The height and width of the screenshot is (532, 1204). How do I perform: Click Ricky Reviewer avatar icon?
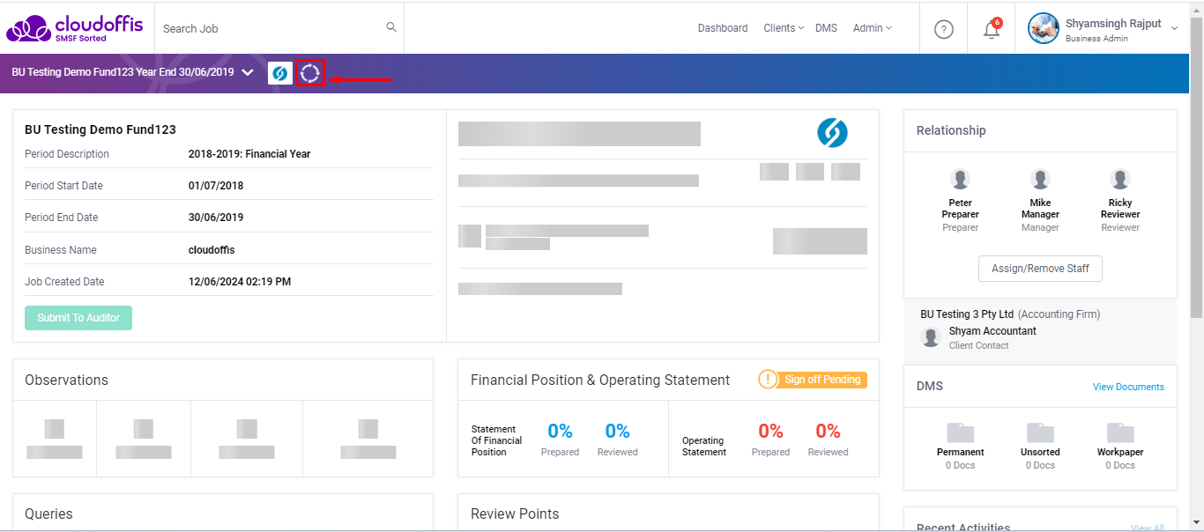pyautogui.click(x=1120, y=180)
